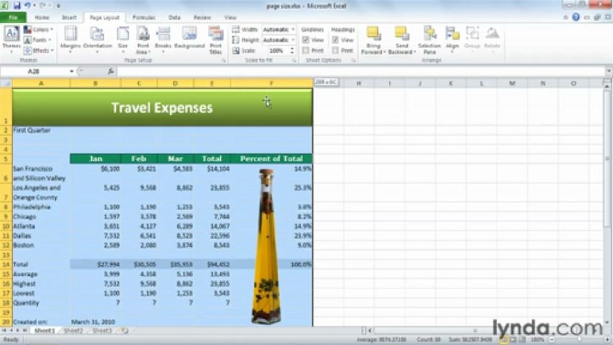The height and width of the screenshot is (345, 613).
Task: Switch to the Formulas tab
Action: click(x=143, y=17)
